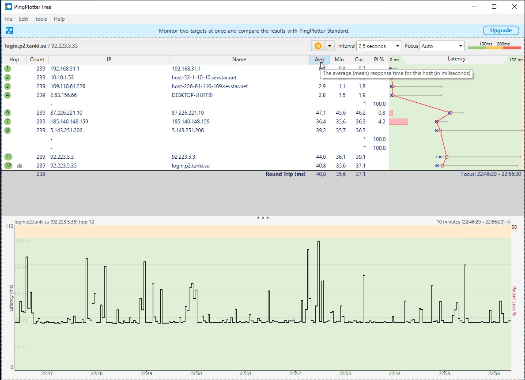Pause the trace with the orange button
The height and width of the screenshot is (380, 525).
(317, 46)
